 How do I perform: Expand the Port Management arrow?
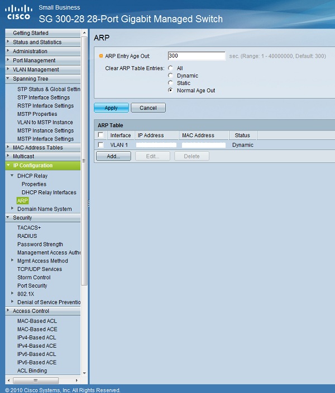click(x=8, y=60)
